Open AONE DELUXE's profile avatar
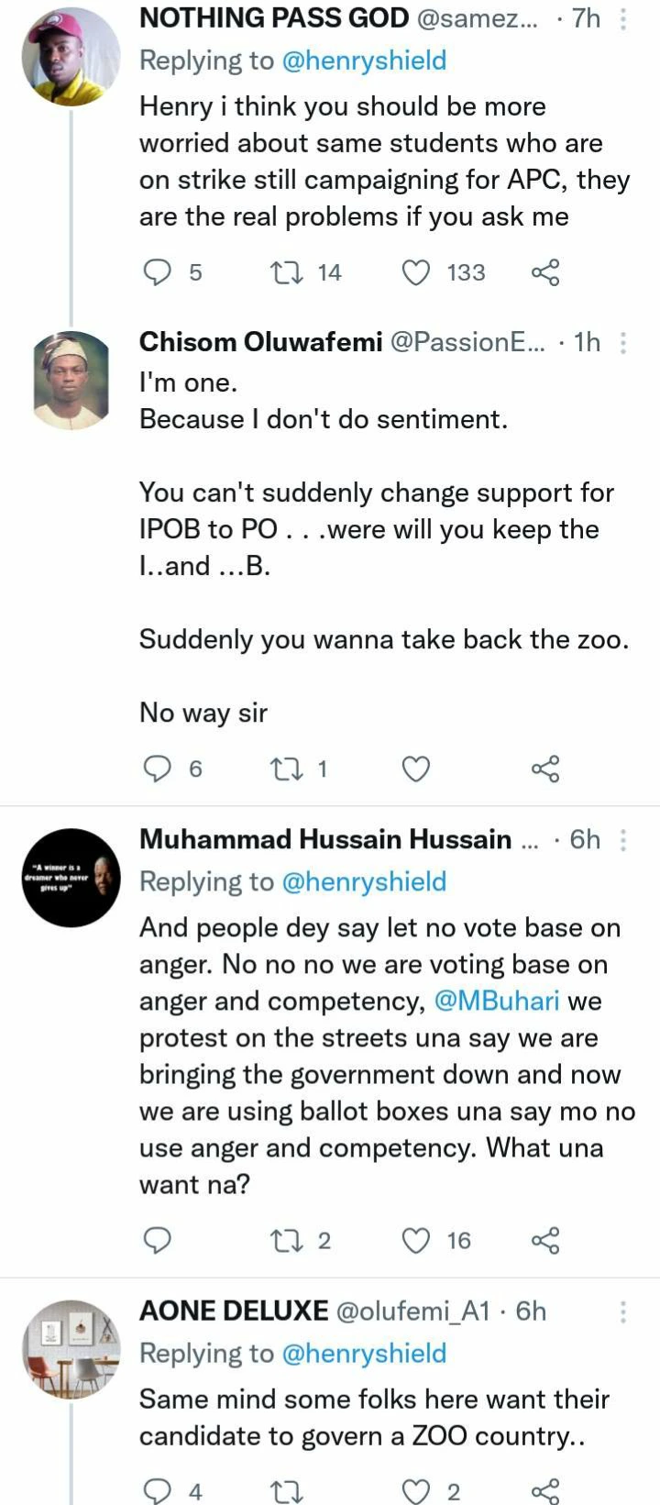Screen dimensions: 660x1505 click(71, 1348)
